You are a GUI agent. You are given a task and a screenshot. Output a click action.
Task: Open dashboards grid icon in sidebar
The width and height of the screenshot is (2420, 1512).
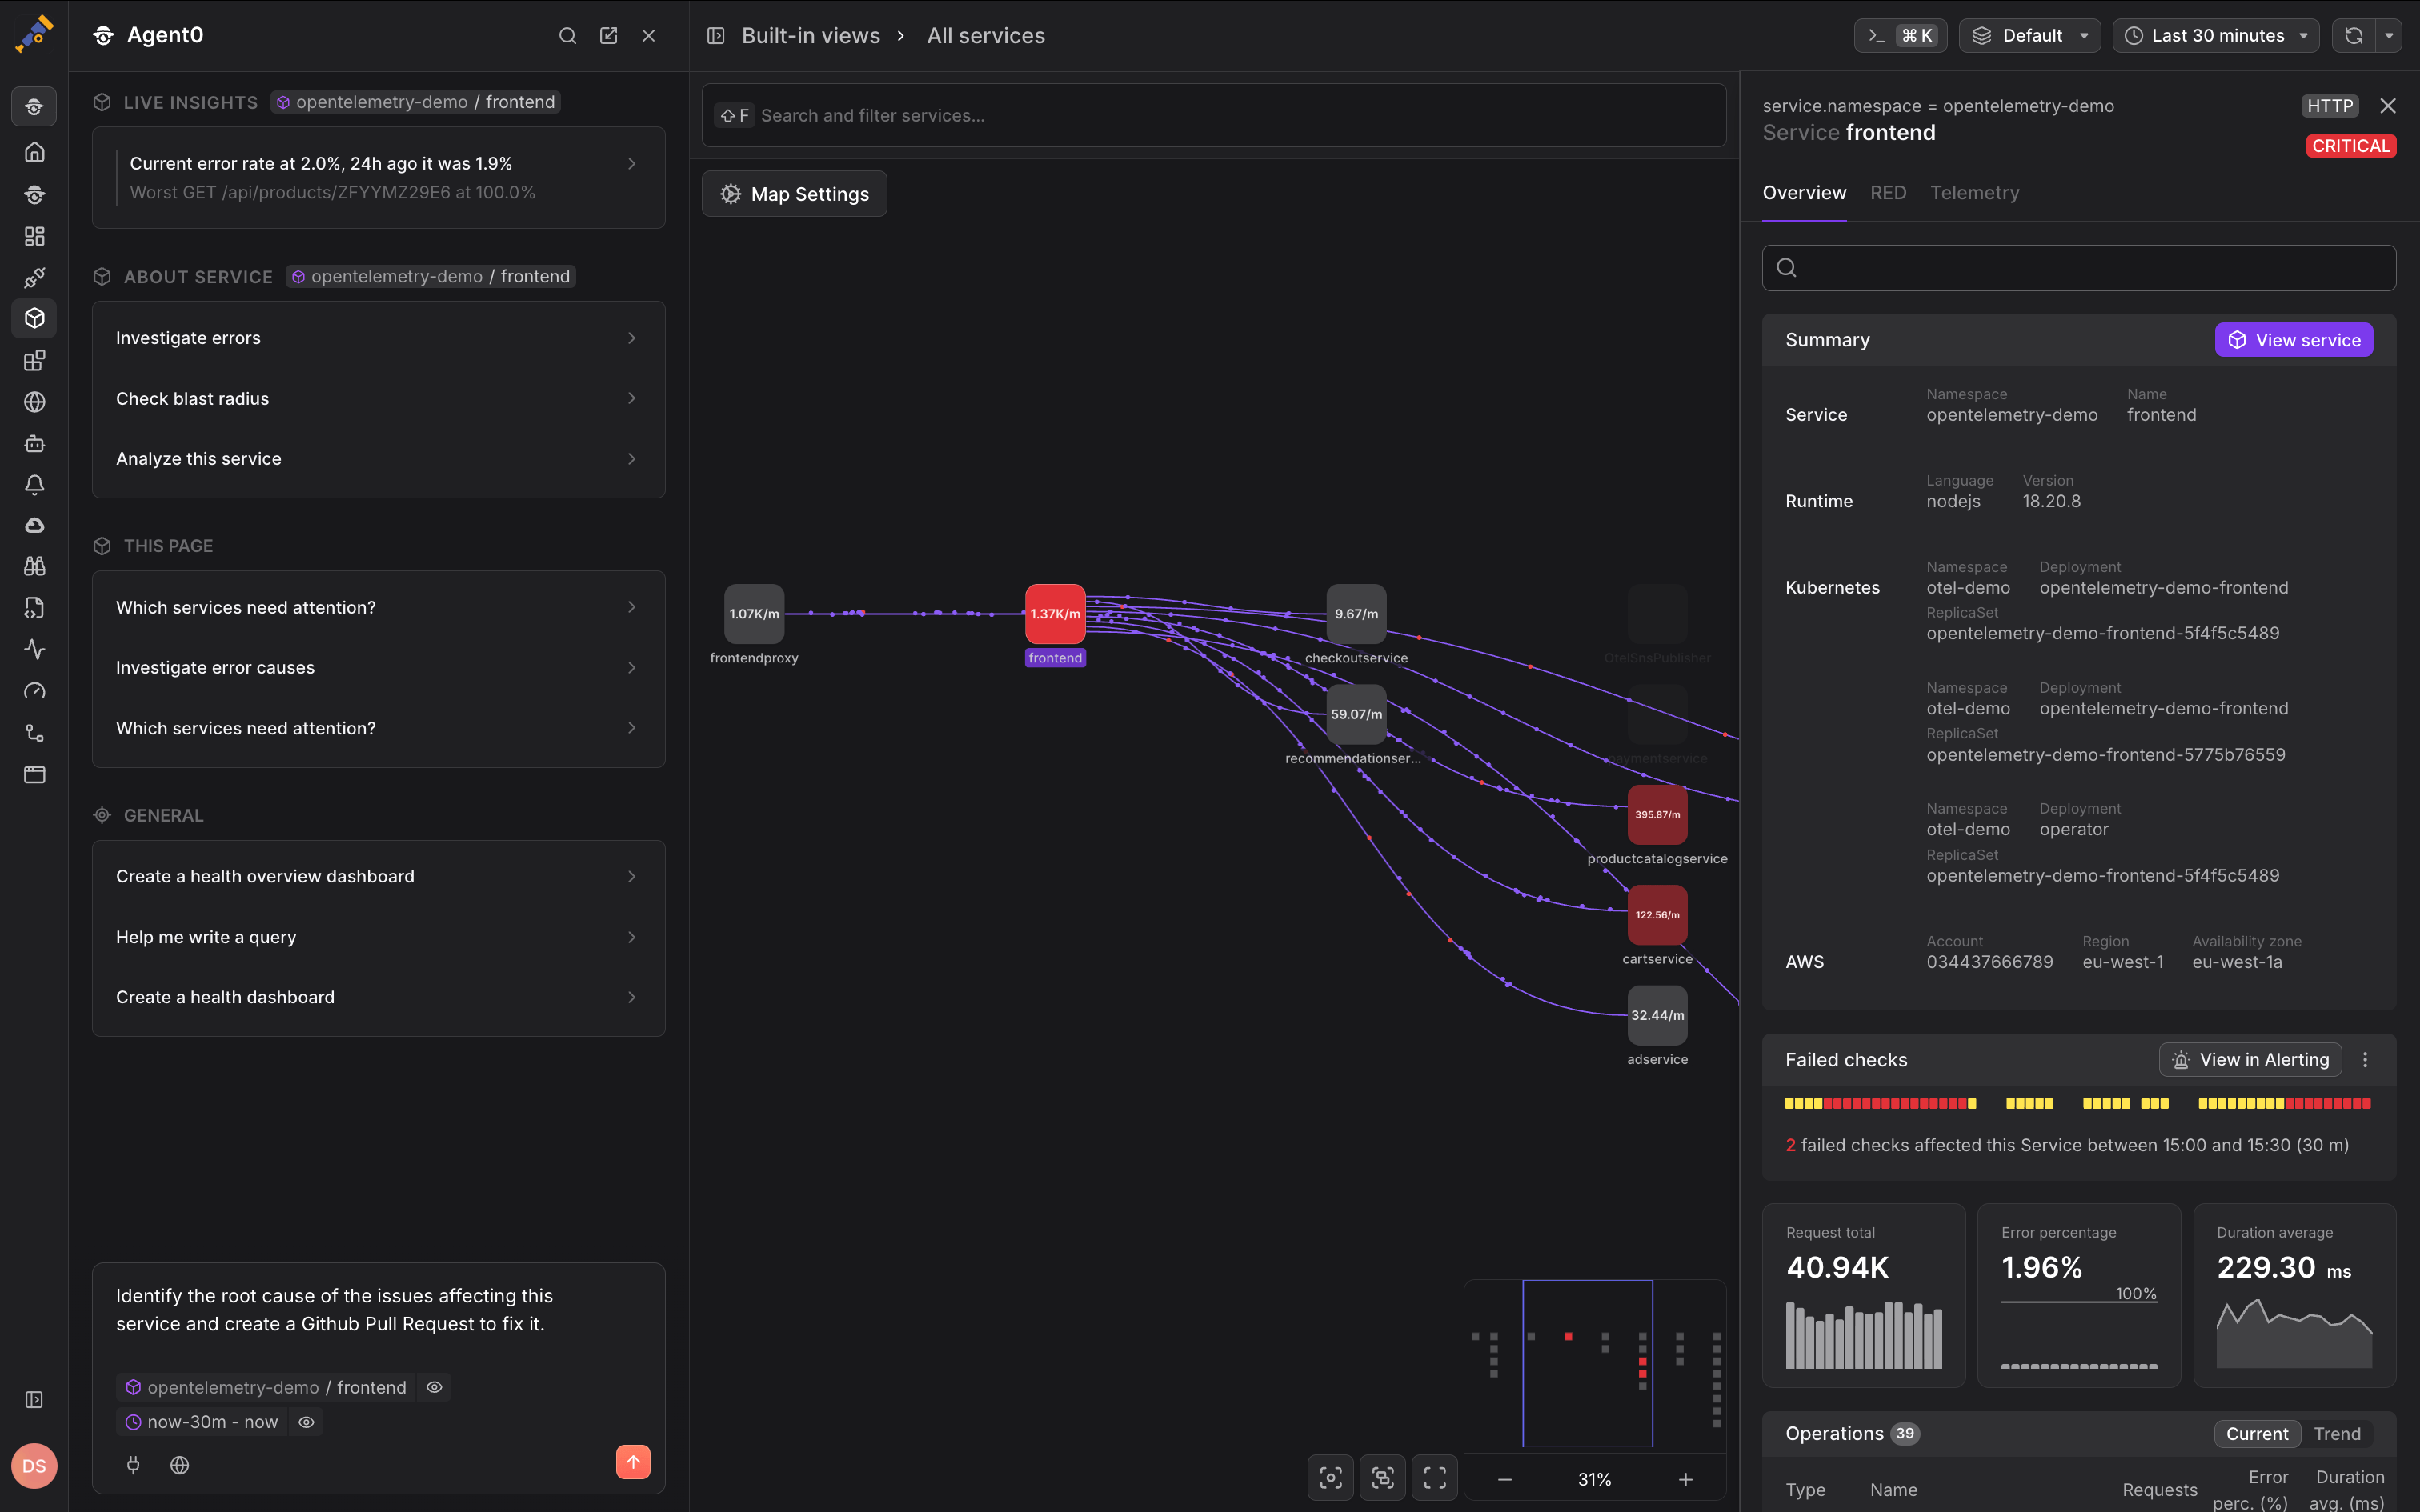(x=35, y=236)
